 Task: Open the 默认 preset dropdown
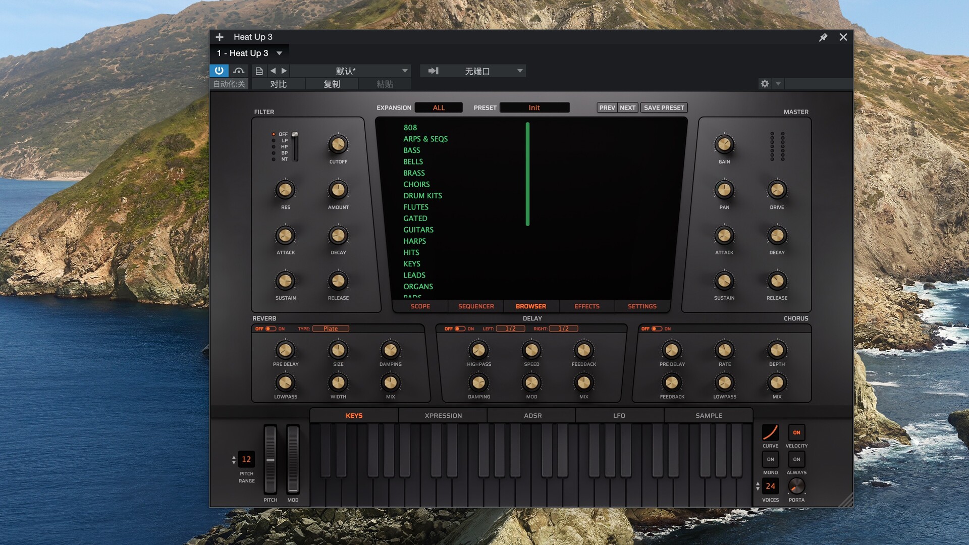coord(351,71)
